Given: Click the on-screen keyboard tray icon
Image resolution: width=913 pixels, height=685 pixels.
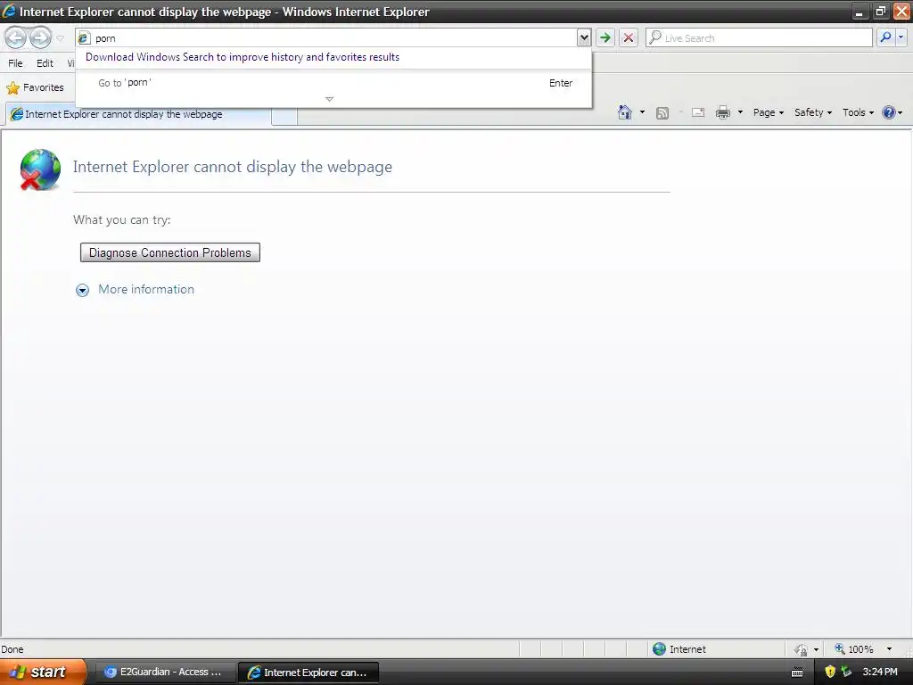Looking at the screenshot, I should pos(797,673).
